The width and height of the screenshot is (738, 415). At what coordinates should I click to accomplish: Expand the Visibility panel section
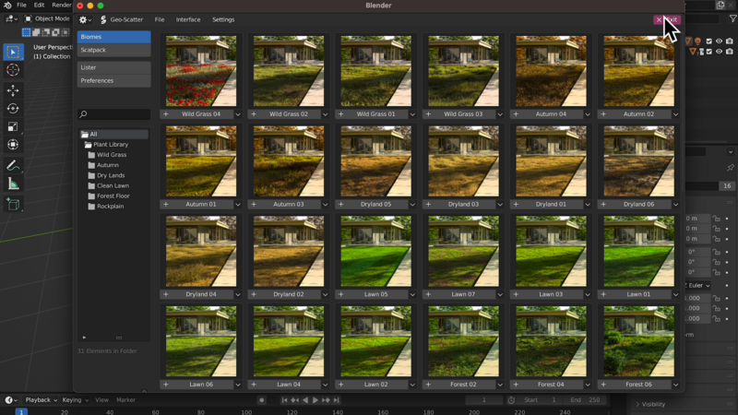(x=651, y=404)
